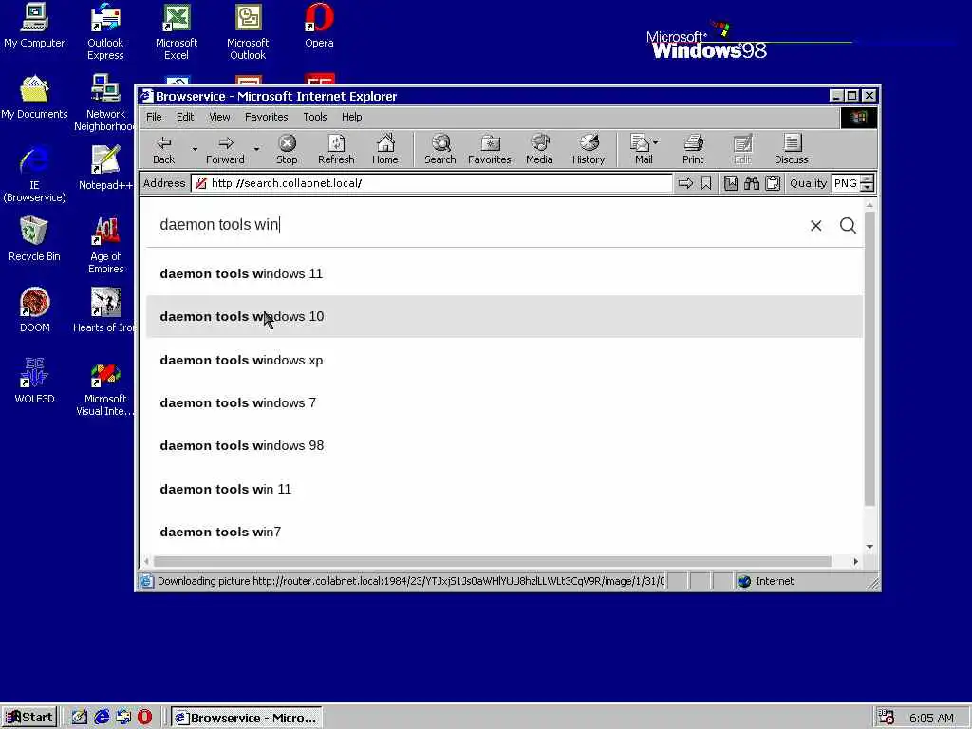Select suggestion daemon tools windows 7
The width and height of the screenshot is (972, 729).
pos(504,402)
